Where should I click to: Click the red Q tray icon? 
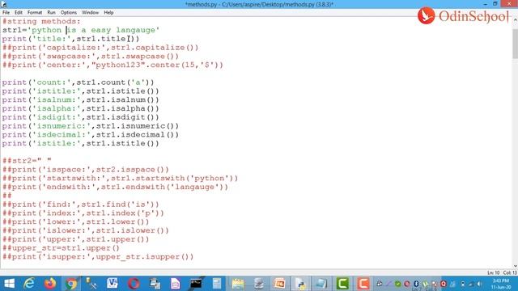pos(444,284)
